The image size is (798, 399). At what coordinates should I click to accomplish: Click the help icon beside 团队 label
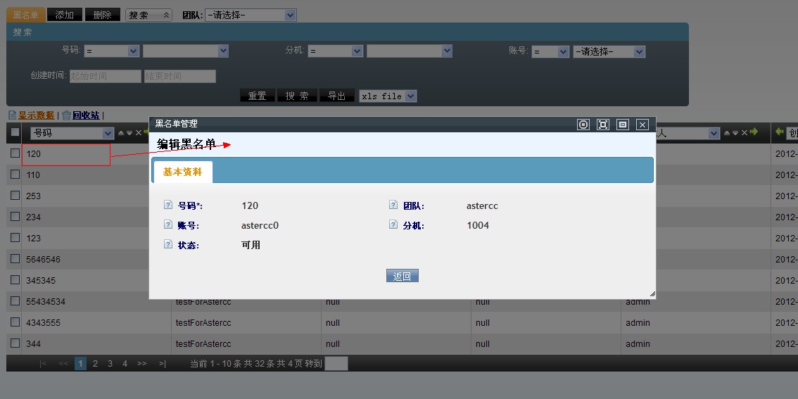[x=393, y=205]
